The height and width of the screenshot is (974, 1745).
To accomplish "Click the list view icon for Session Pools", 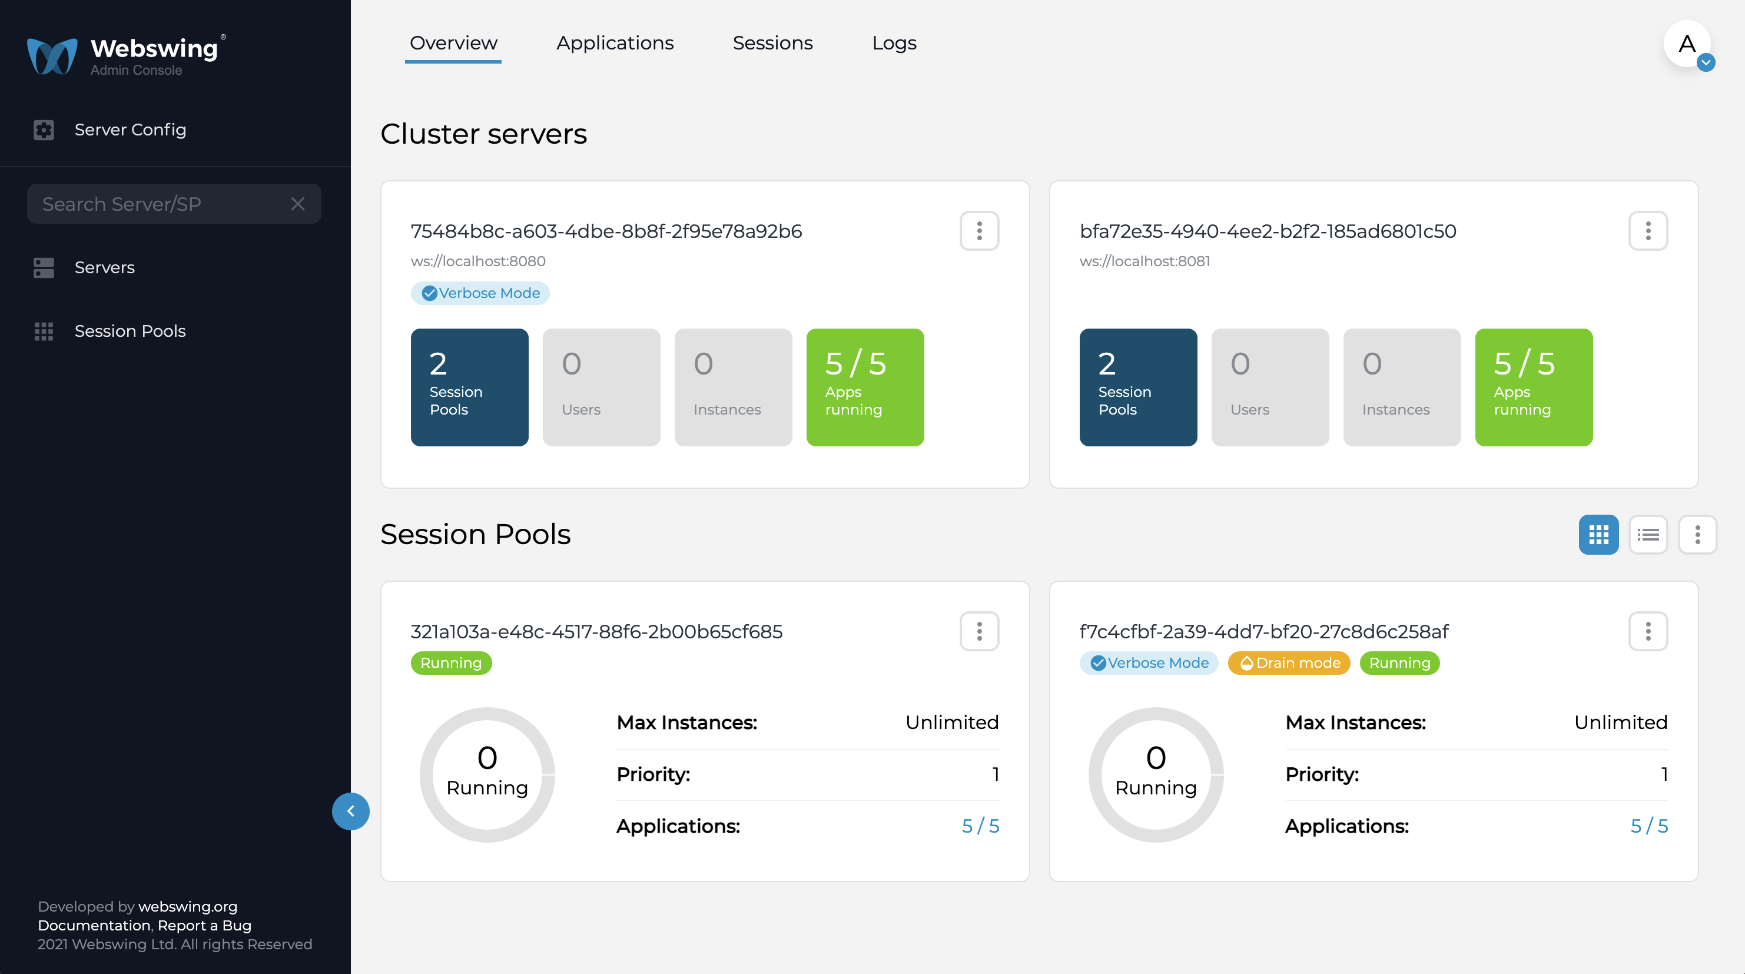I will (x=1649, y=534).
